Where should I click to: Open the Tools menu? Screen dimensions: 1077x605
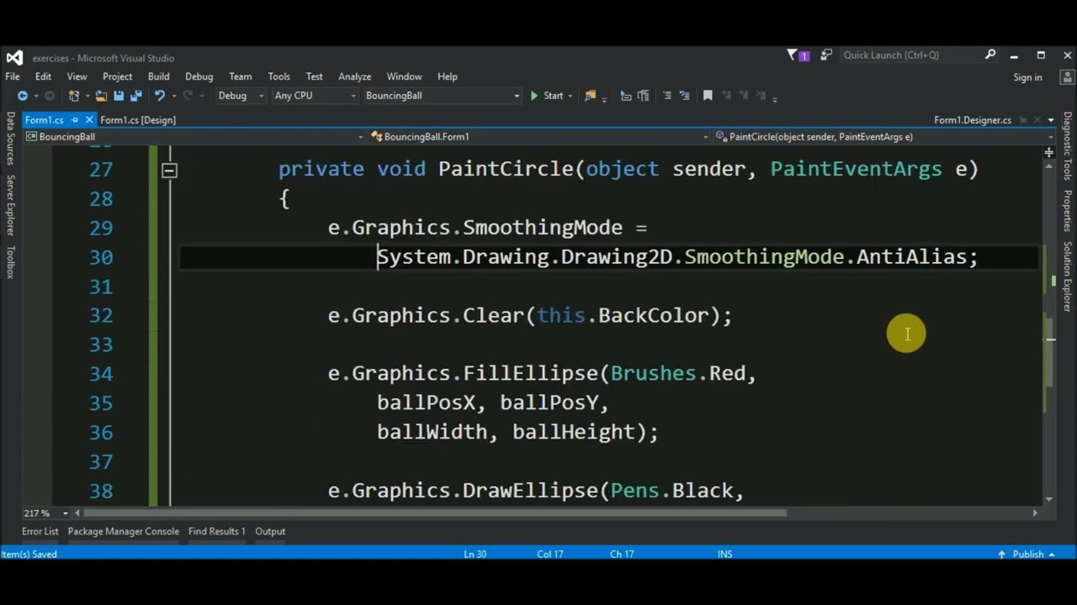279,76
